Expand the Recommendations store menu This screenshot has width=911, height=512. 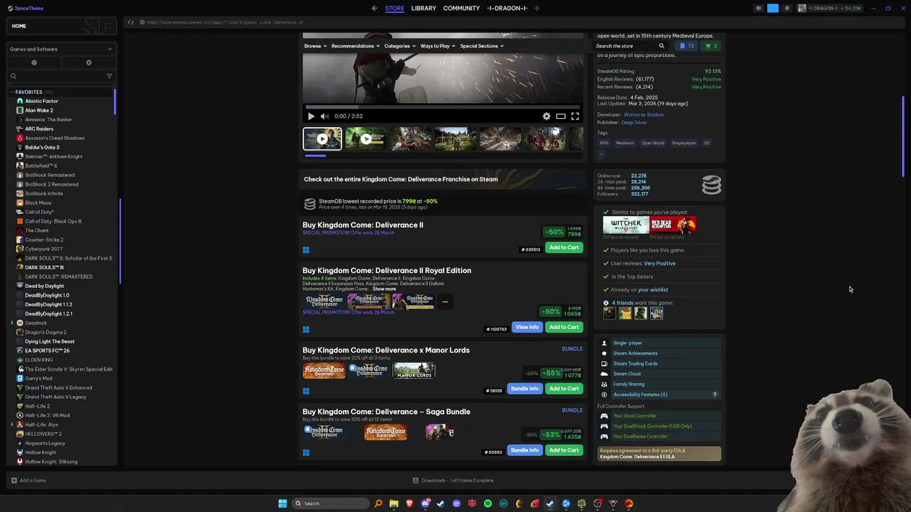[355, 46]
